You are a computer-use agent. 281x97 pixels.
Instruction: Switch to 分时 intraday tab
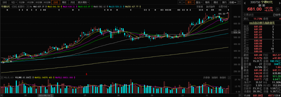point(5,2)
